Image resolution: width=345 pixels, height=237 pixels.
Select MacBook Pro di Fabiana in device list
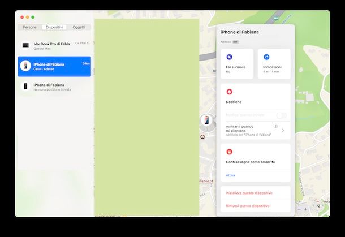54,46
